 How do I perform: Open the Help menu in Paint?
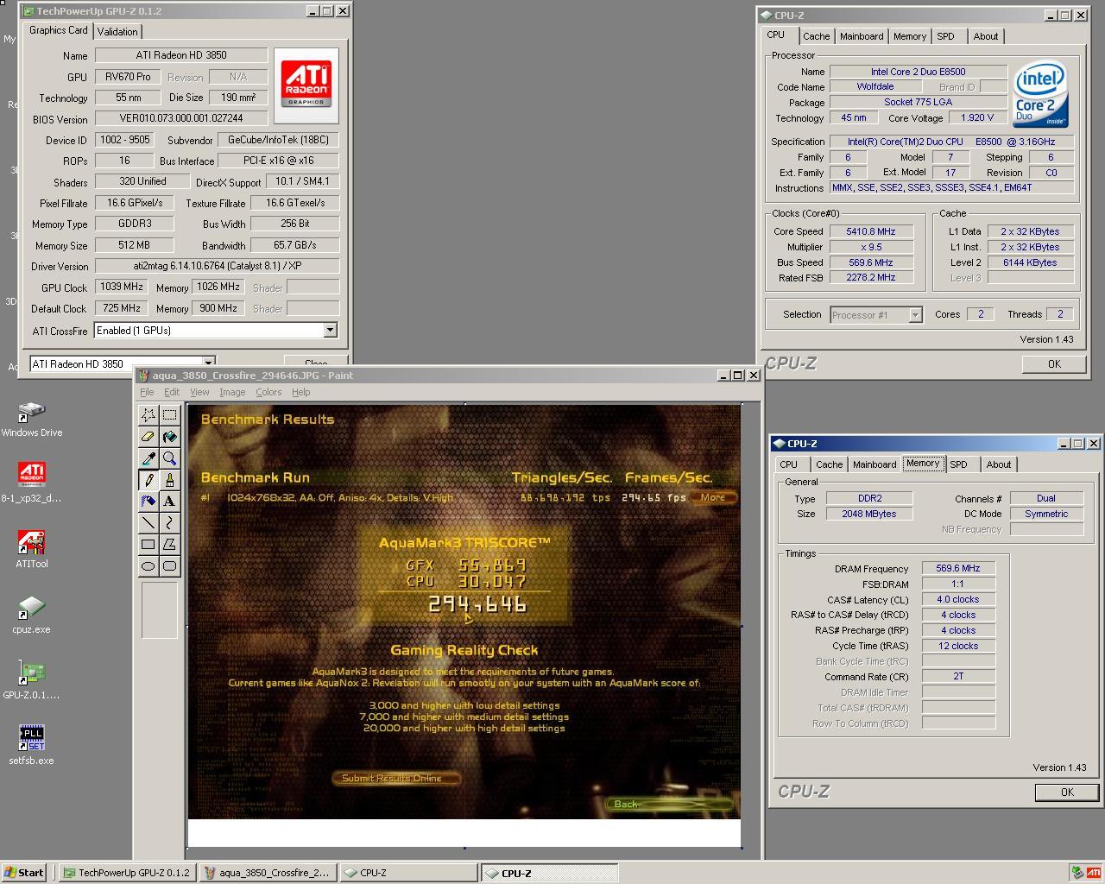click(300, 392)
